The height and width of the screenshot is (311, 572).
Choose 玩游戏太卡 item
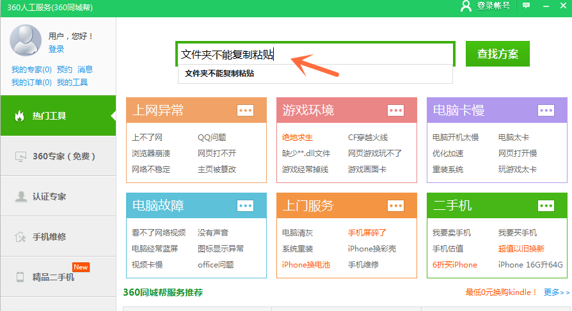coord(517,170)
